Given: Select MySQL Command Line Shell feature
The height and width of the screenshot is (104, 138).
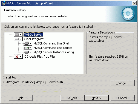Looking at the screenshot, I should point(51,43).
